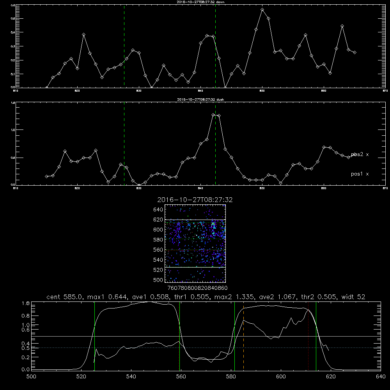Image resolution: width=390 pixels, height=390 pixels.
Task: Click the '640' x-axis label of the bottom plot
Action: (381, 377)
